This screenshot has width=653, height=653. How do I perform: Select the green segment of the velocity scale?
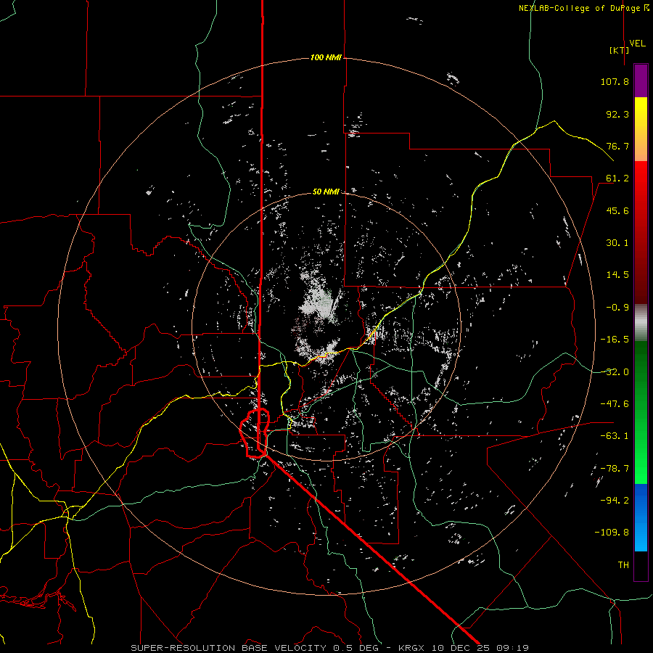(641, 412)
